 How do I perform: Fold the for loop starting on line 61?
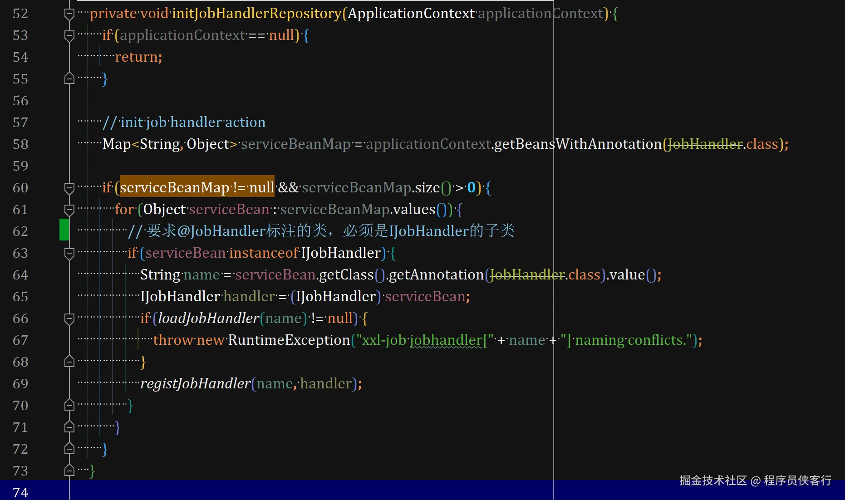click(69, 210)
